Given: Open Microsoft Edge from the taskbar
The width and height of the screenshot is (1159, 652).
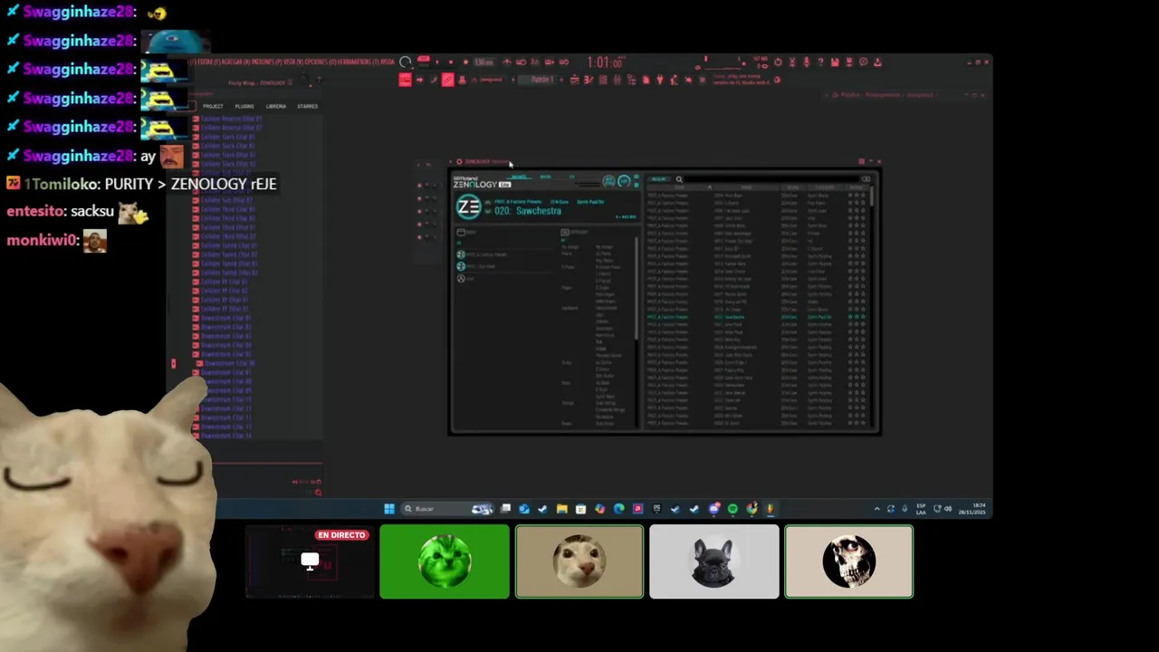Looking at the screenshot, I should tap(618, 509).
